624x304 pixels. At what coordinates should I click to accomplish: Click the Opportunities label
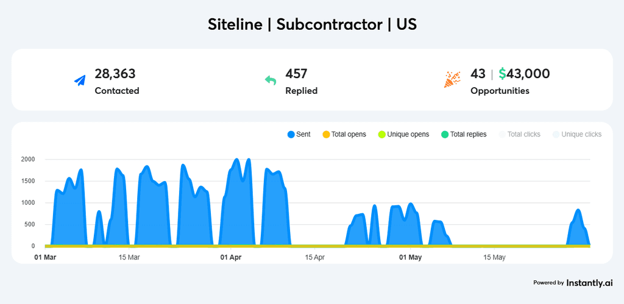pyautogui.click(x=500, y=91)
